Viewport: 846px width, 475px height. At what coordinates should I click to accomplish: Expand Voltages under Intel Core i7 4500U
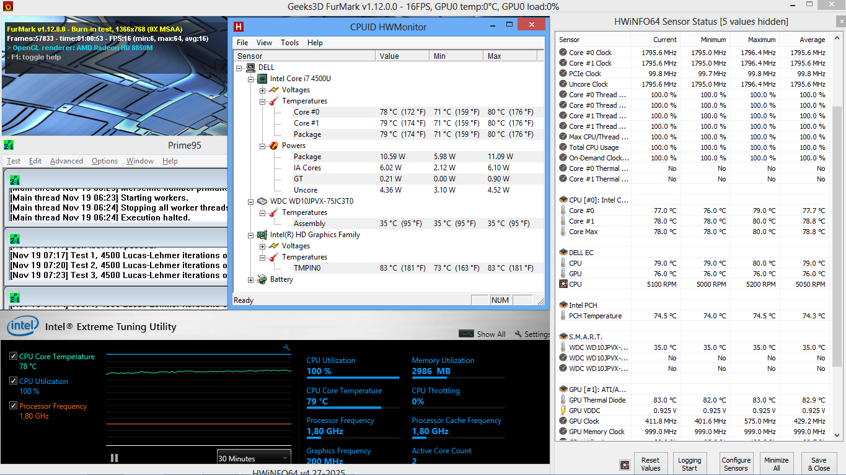263,90
